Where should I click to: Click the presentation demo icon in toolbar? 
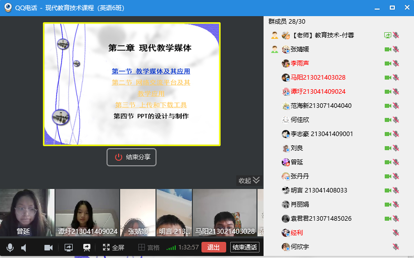[x=87, y=247]
